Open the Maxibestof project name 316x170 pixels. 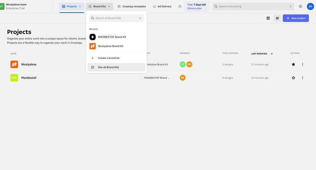click(x=29, y=78)
